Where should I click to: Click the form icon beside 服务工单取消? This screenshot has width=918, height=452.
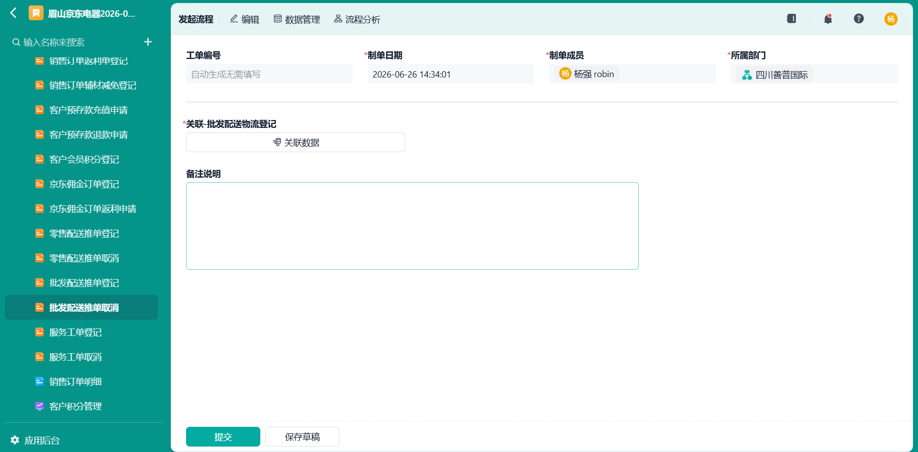point(40,357)
